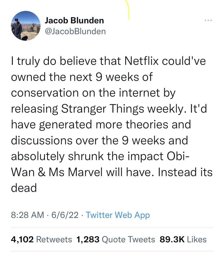Click the yellow curved line at top

[x=128, y=9]
